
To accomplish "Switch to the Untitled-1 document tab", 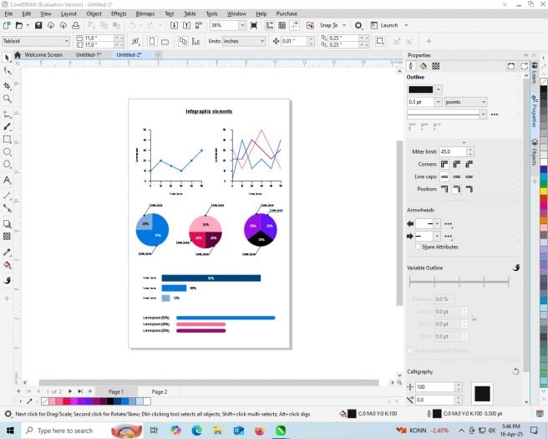I will pyautogui.click(x=89, y=54).
